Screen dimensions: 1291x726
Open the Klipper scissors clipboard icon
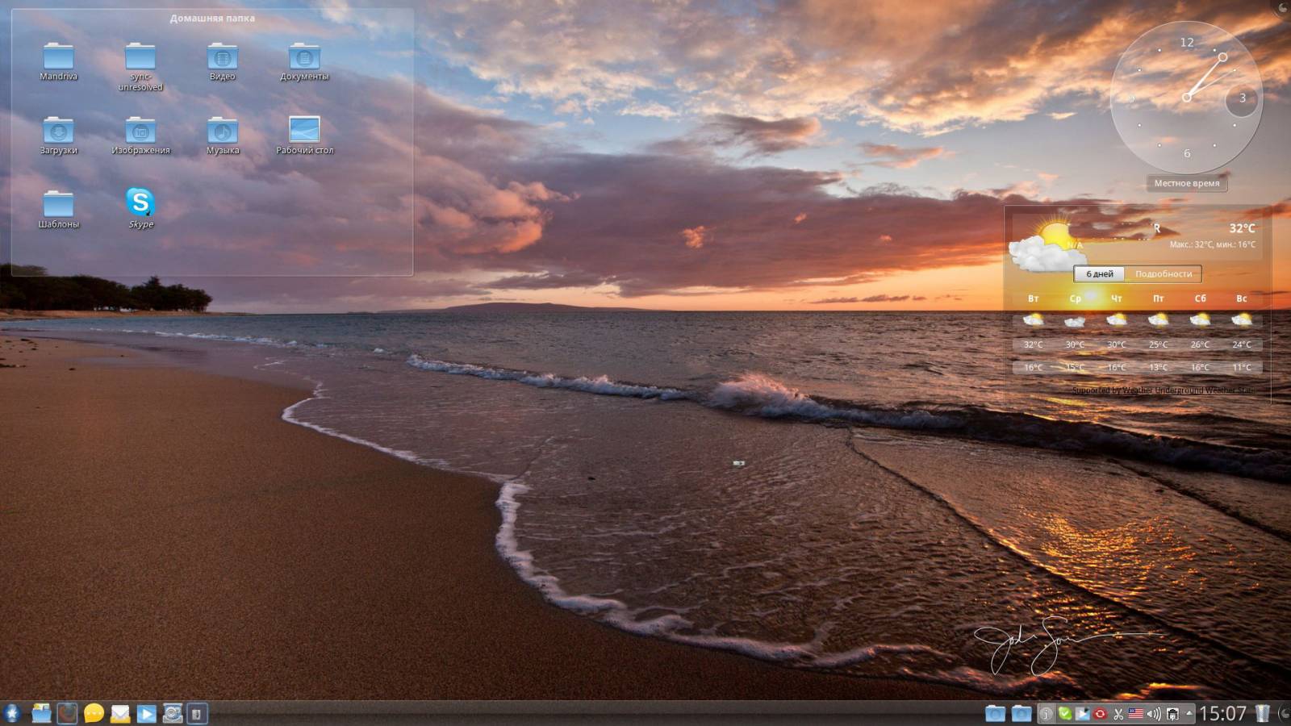click(x=1118, y=714)
